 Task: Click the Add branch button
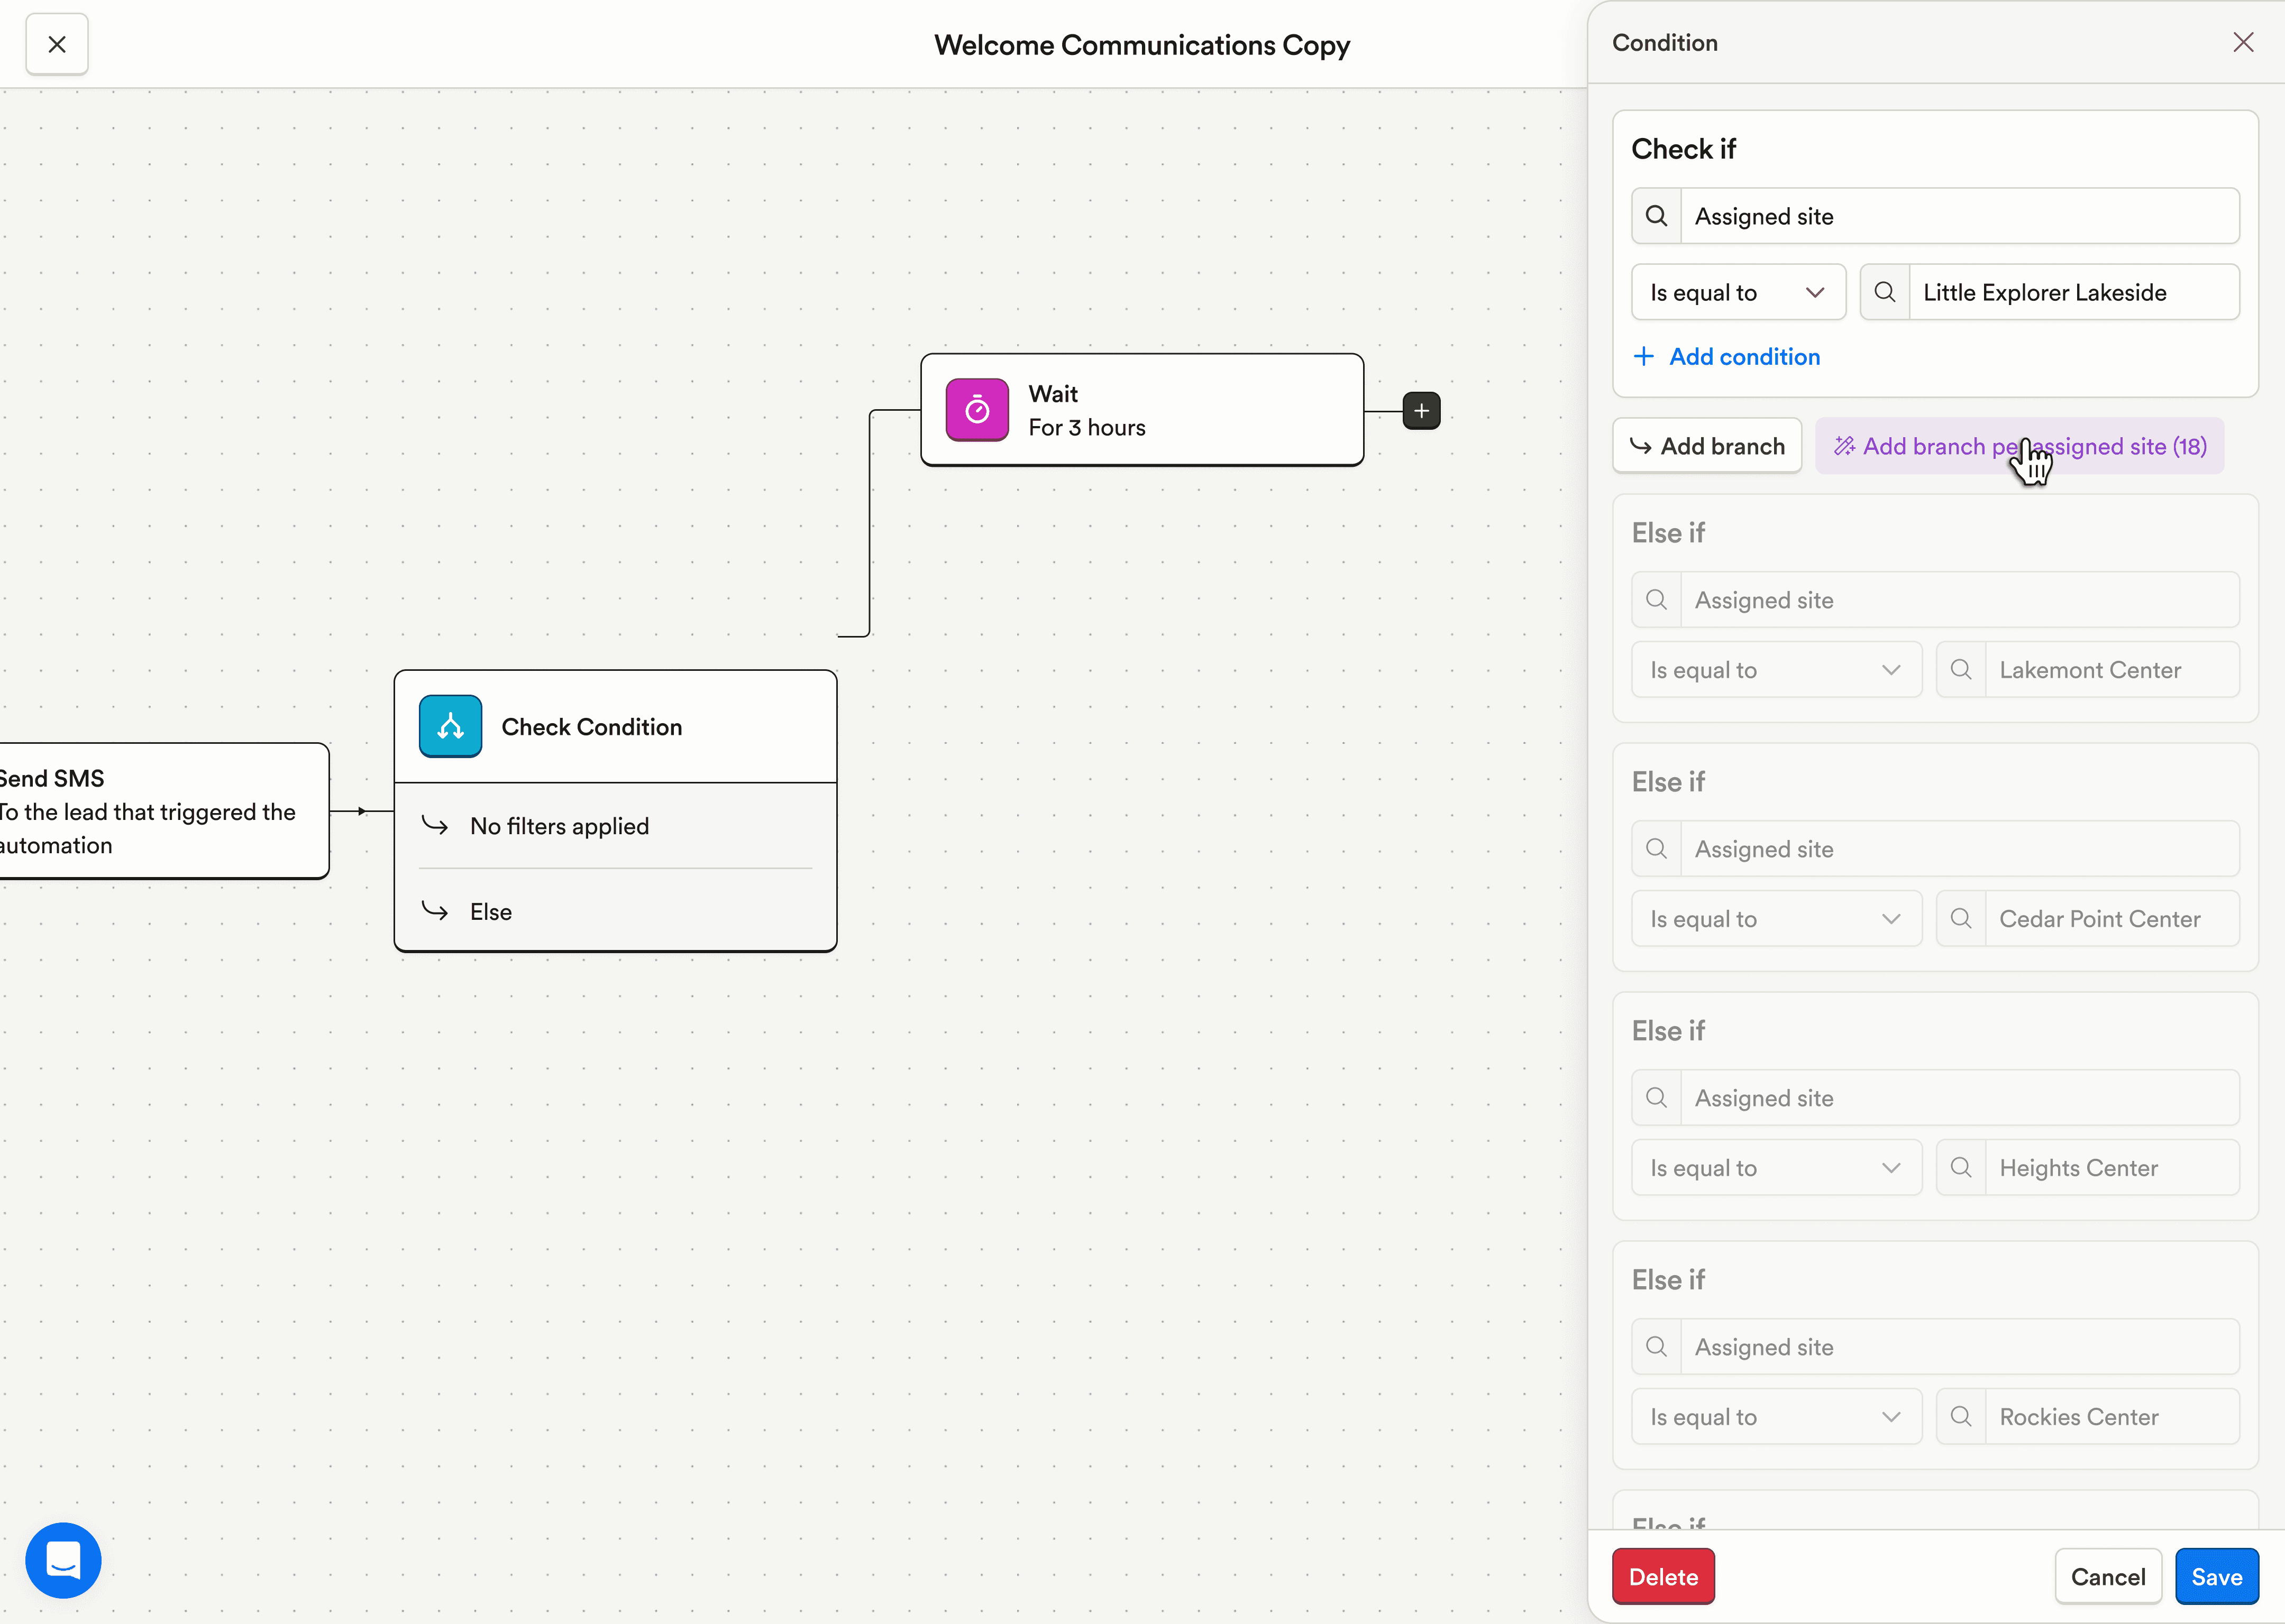tap(1707, 446)
